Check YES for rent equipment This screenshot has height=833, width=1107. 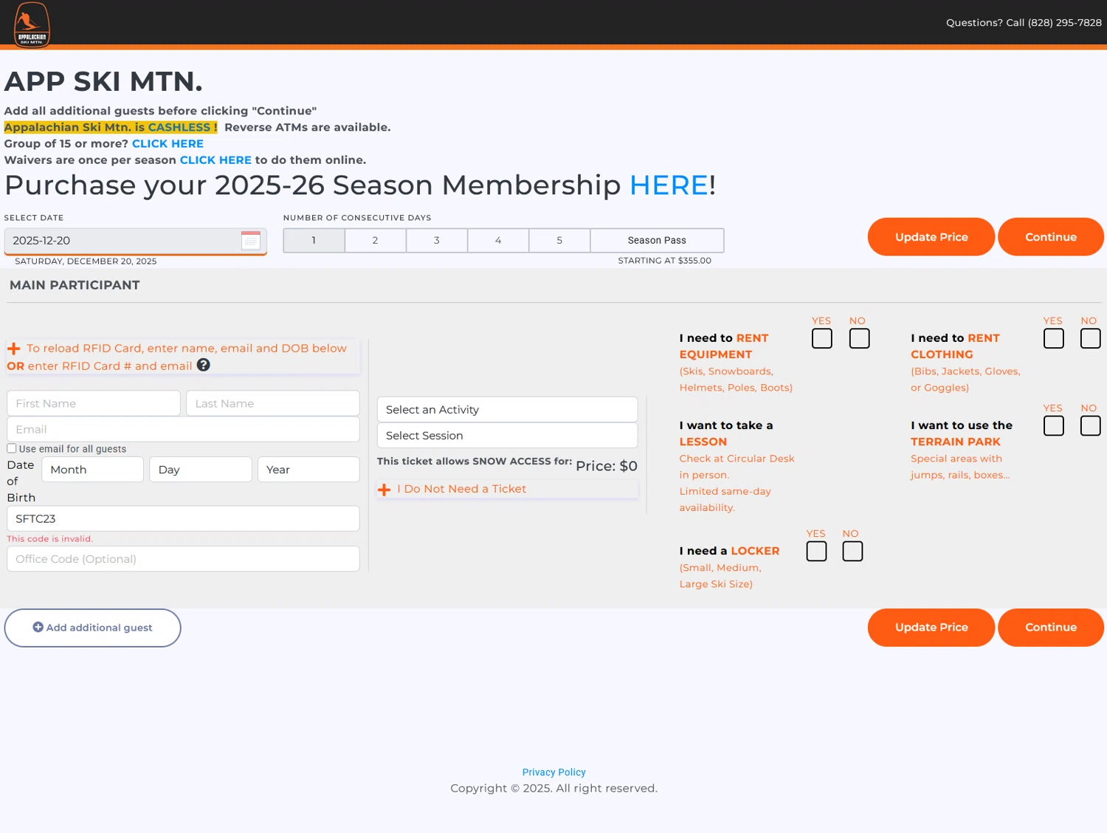821,338
